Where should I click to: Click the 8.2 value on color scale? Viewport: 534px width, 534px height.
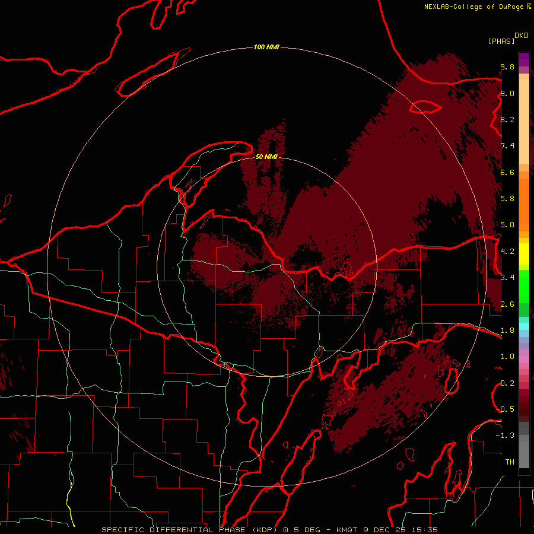[507, 119]
